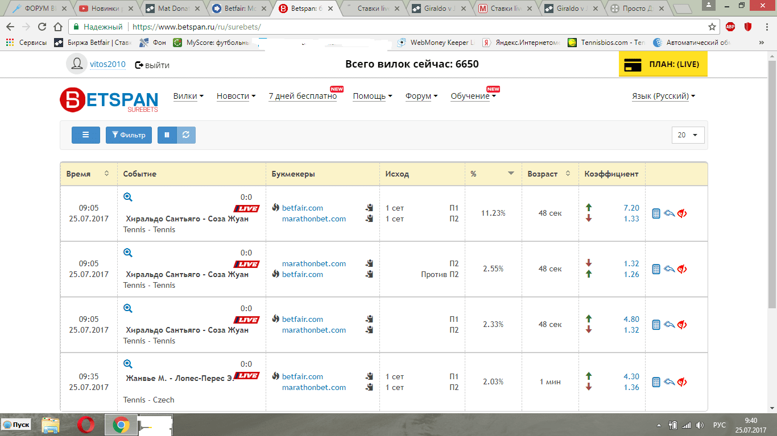Viewport: 777px width, 436px height.
Task: Click the blue reply arrow in 2.33% row
Action: click(669, 325)
